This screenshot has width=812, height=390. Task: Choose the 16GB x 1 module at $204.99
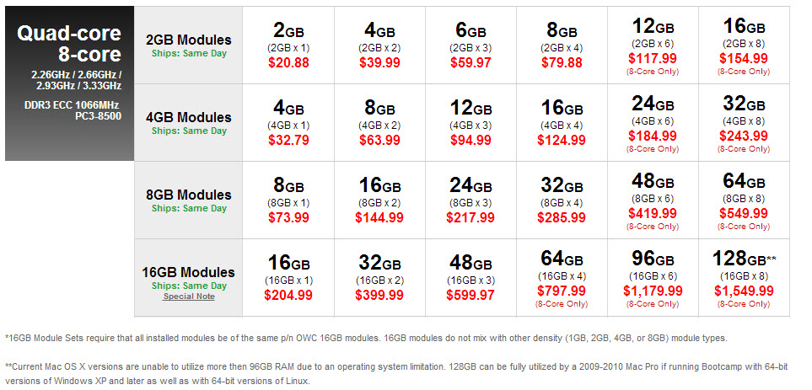288,278
